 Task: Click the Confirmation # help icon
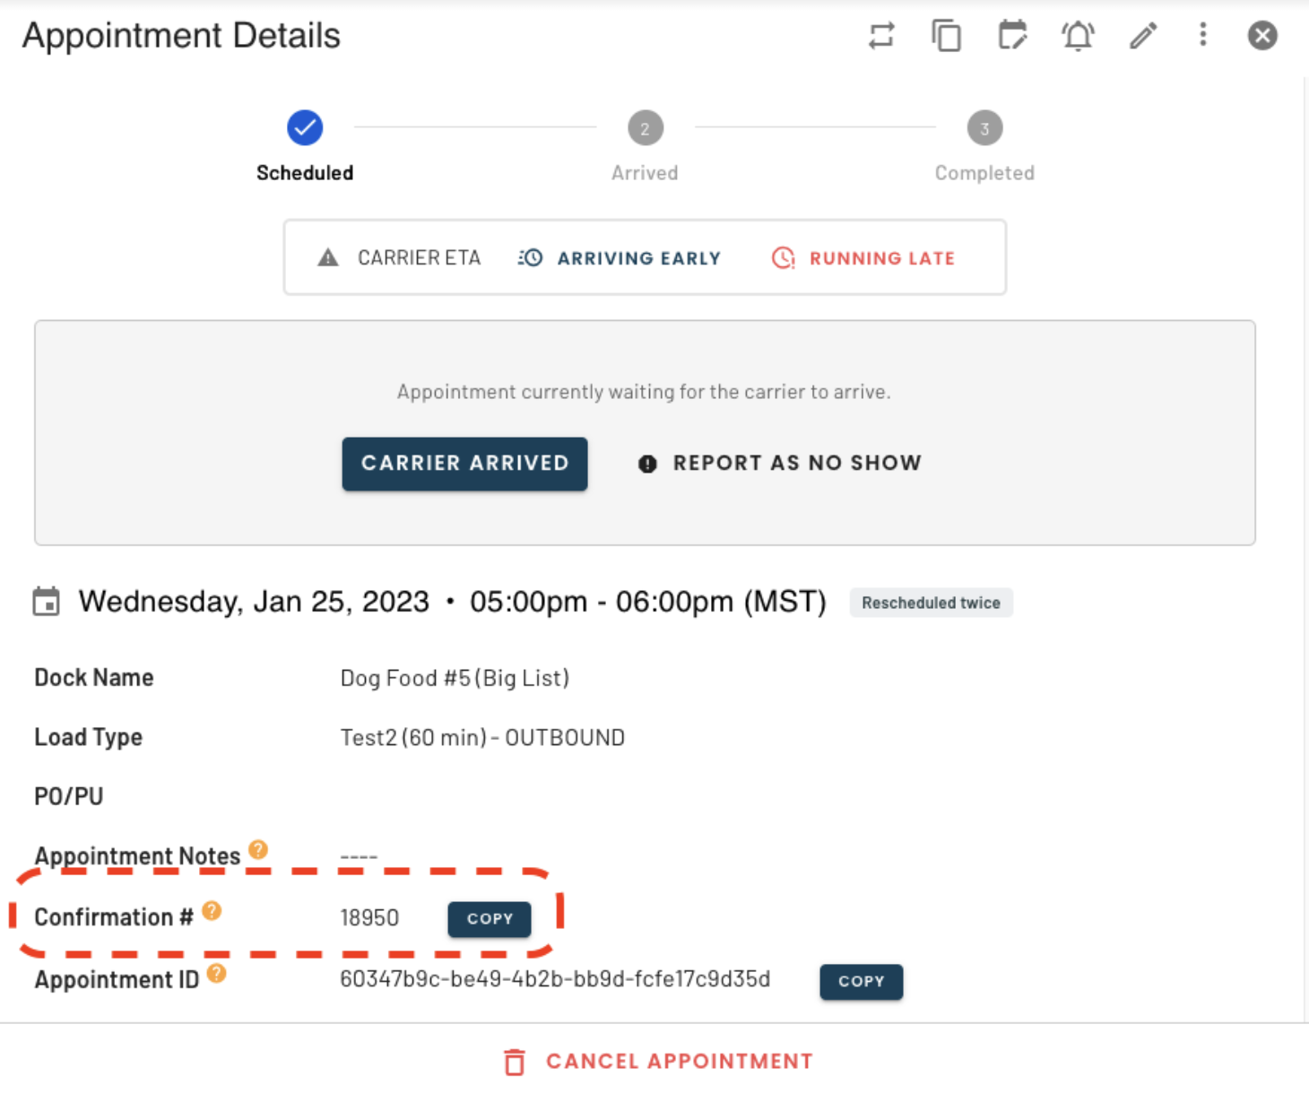tap(212, 911)
